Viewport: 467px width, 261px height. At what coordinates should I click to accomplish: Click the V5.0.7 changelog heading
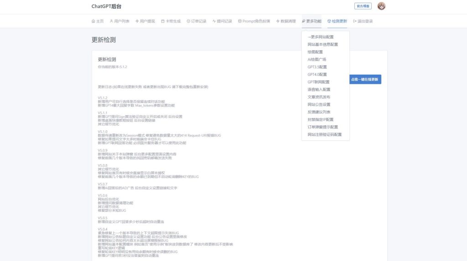[x=103, y=184]
